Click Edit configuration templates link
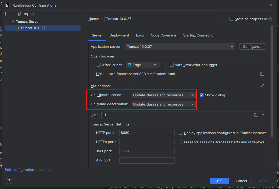279x189 pixels. 30,170
